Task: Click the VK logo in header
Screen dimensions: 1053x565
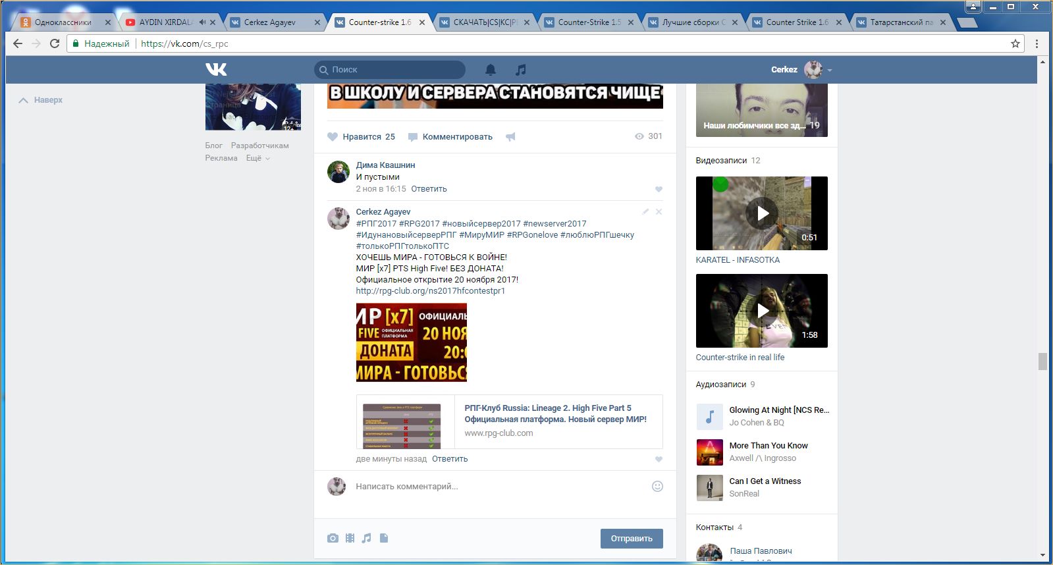Action: (216, 69)
